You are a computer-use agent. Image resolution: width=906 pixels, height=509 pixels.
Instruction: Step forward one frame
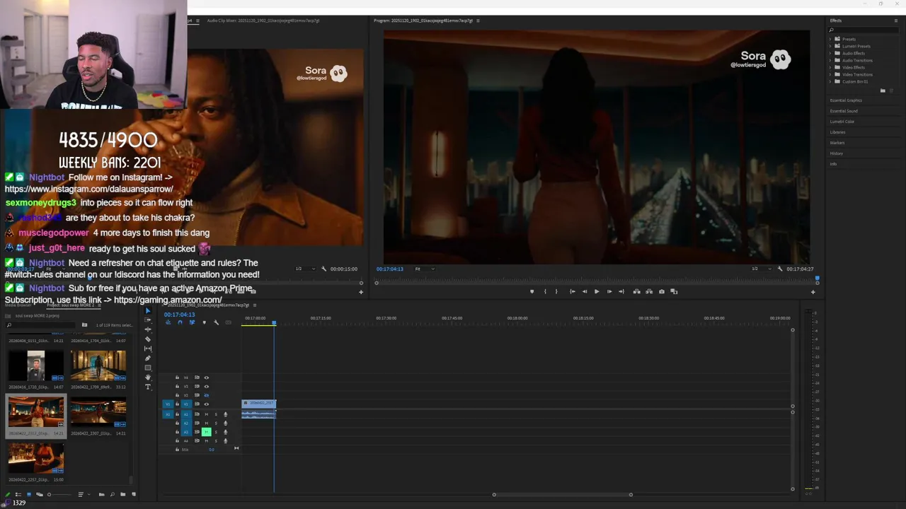609,291
